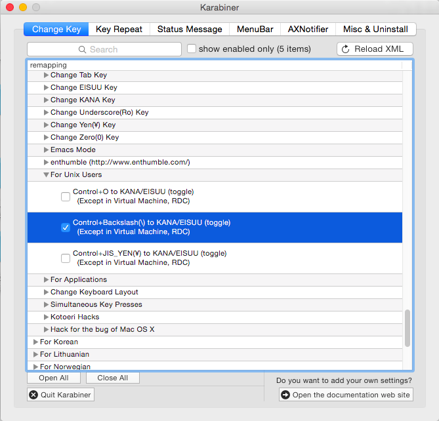
Task: Expand Change KANA Key group
Action: click(46, 100)
